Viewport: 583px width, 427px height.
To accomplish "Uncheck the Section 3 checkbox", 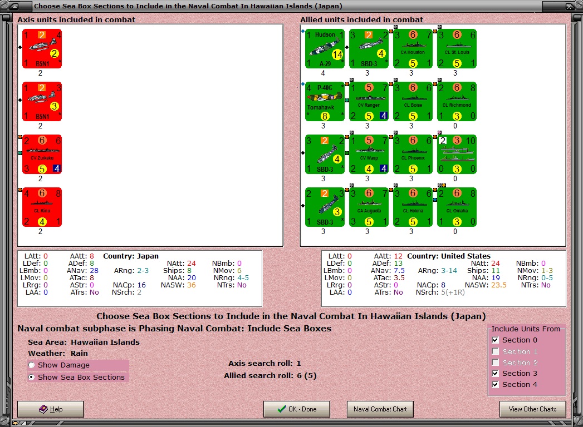I will (x=495, y=374).
